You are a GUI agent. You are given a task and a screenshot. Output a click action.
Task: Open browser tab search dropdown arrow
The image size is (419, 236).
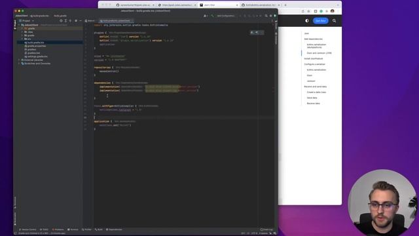coord(338,5)
